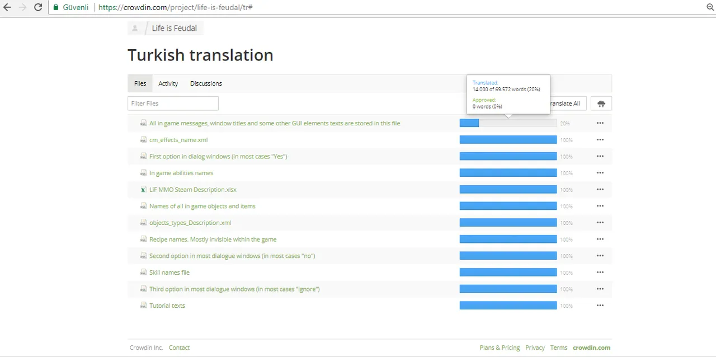The image size is (716, 357).
Task: Click the Filter Files input field
Action: (173, 104)
